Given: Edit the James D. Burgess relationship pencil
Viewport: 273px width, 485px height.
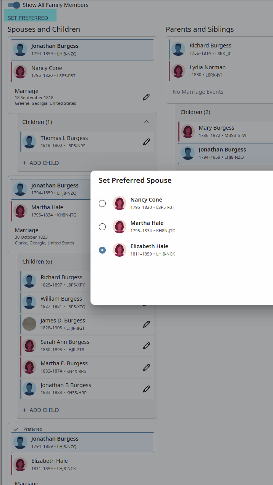Looking at the screenshot, I should [146, 324].
